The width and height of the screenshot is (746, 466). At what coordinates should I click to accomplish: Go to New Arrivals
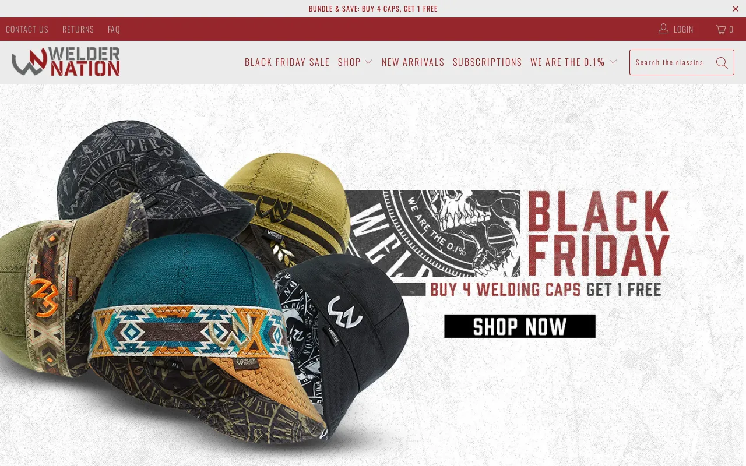[x=413, y=62]
